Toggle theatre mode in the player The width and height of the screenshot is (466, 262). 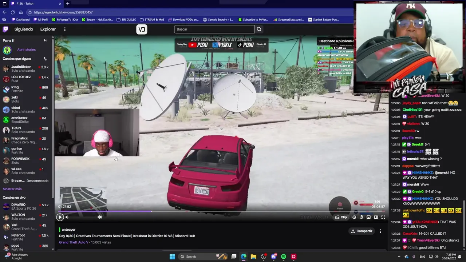(376, 217)
